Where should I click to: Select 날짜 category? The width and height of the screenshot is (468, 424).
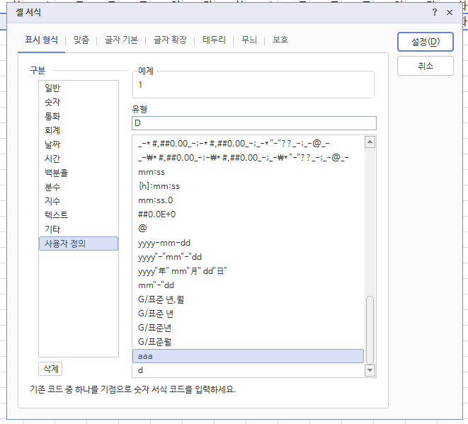pyautogui.click(x=79, y=144)
